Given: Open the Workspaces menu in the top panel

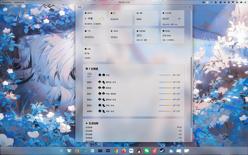Looking at the screenshot, I should pyautogui.click(x=6, y=2).
